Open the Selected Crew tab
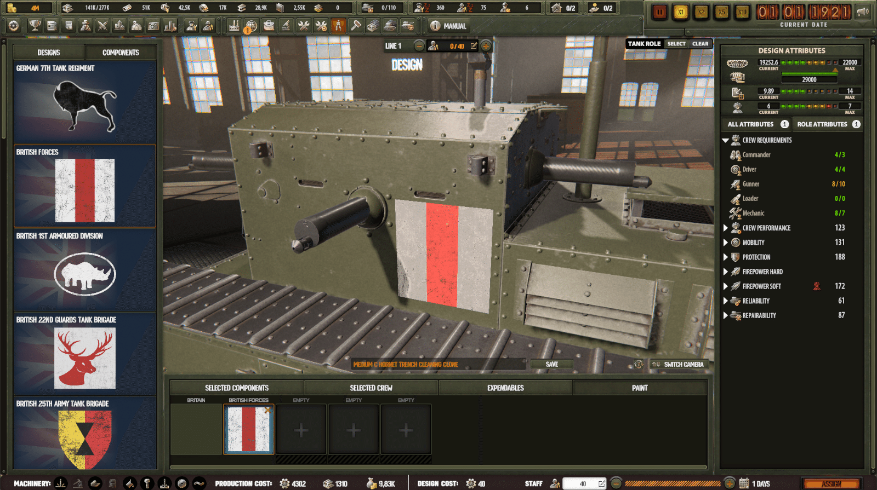This screenshot has width=877, height=490. coord(371,388)
